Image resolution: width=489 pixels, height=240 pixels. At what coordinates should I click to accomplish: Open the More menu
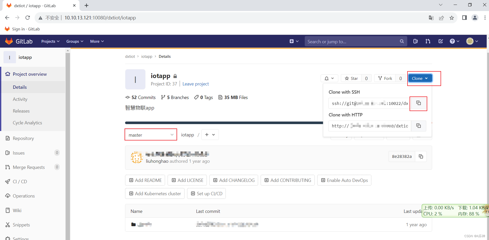click(97, 41)
